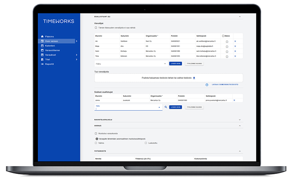Click the Lataa esimerkkitiedosto link
The image size is (294, 182).
[225, 85]
